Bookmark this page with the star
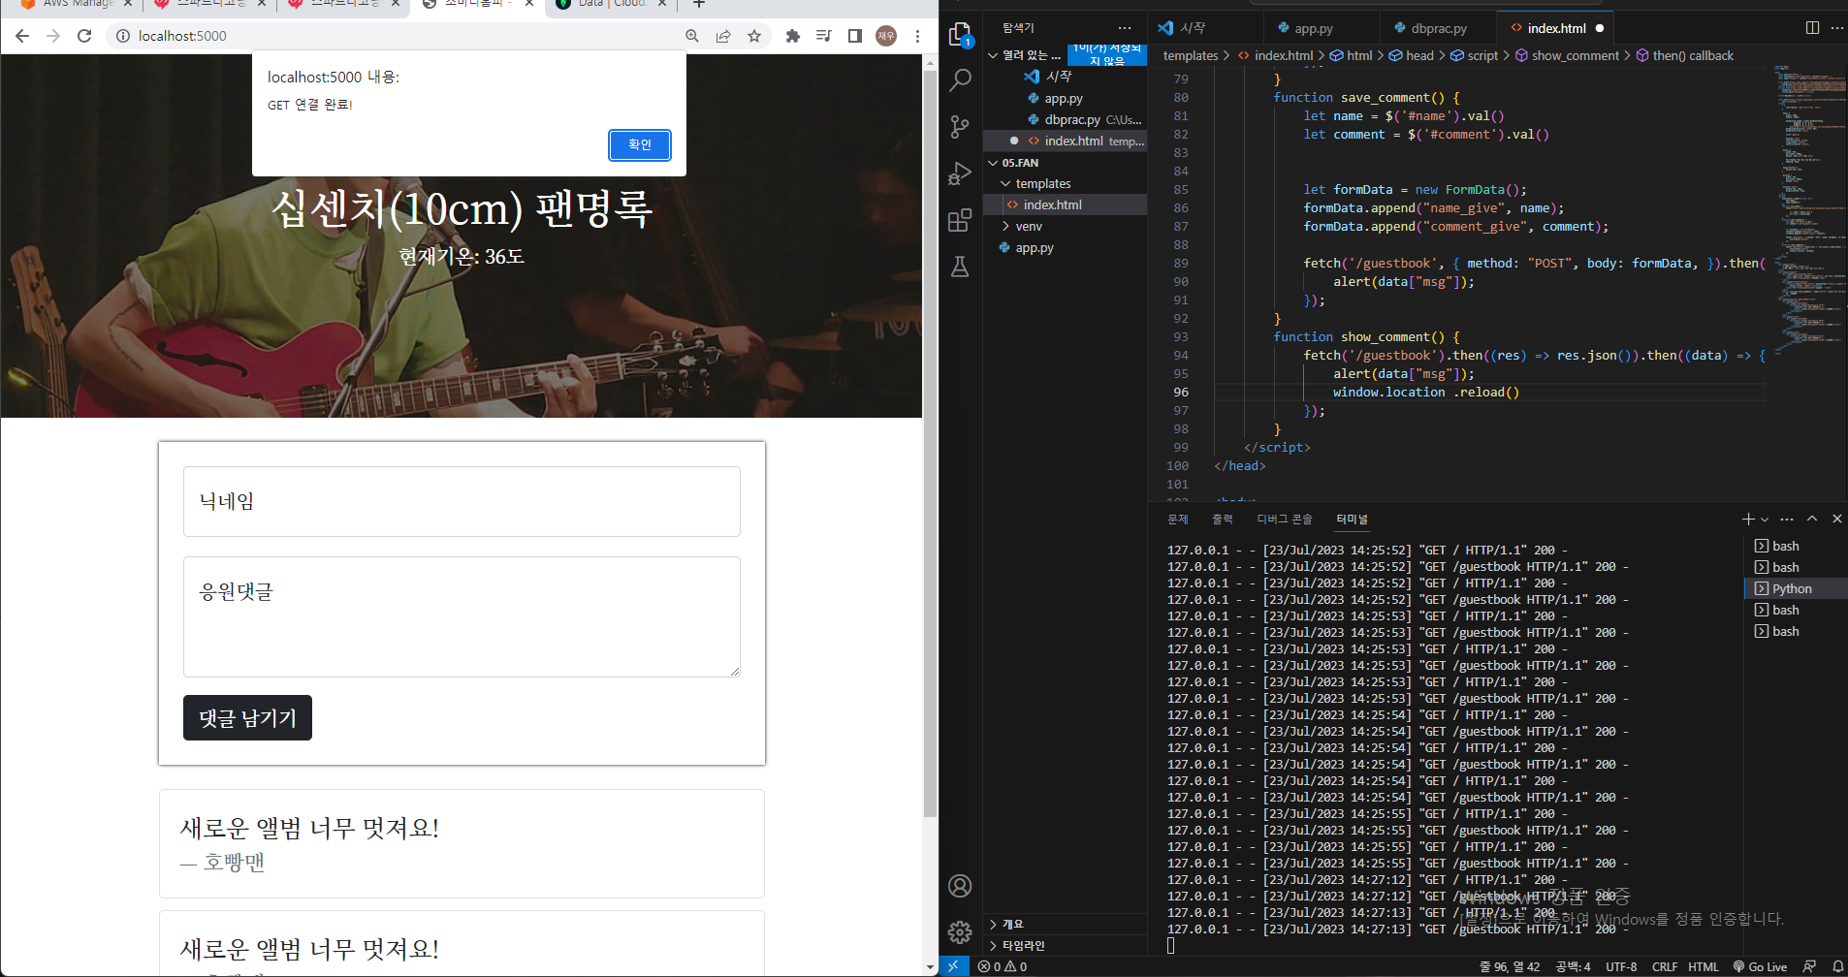 pyautogui.click(x=754, y=36)
